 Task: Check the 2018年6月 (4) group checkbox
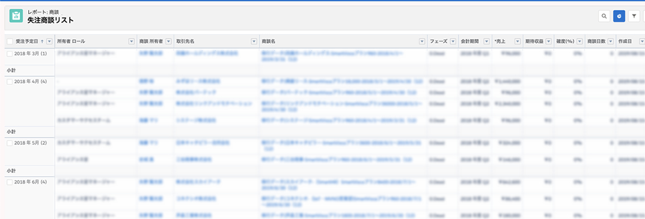coord(10,182)
